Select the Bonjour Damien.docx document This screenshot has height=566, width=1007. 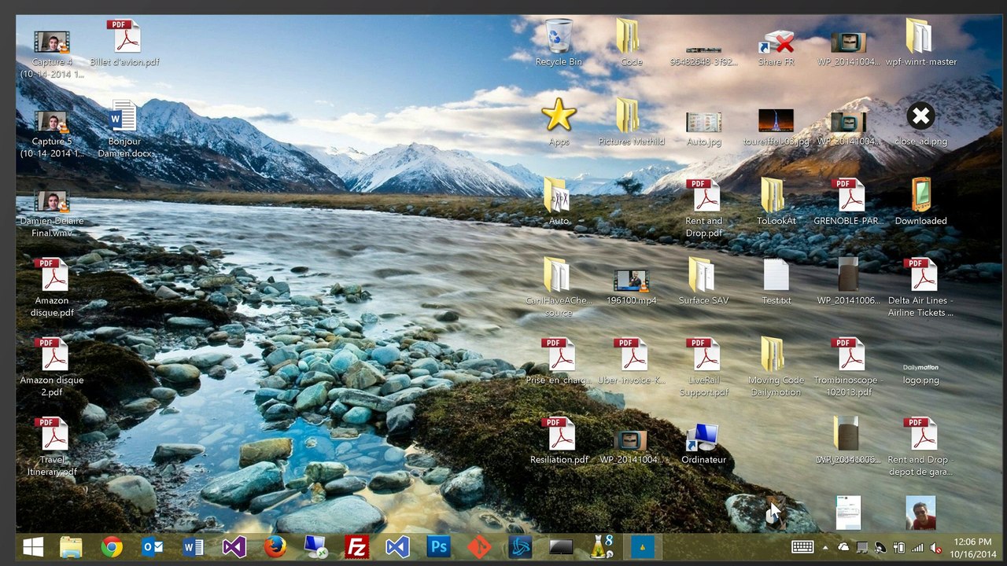[124, 128]
